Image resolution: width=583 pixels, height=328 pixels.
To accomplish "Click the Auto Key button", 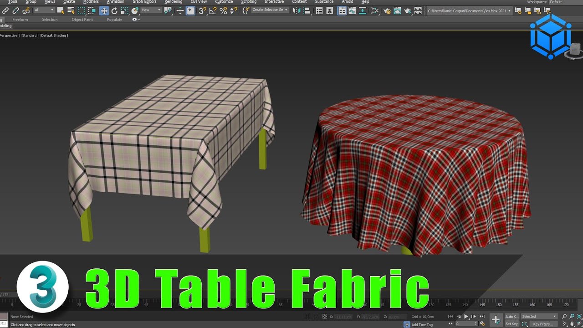I will [x=512, y=317].
